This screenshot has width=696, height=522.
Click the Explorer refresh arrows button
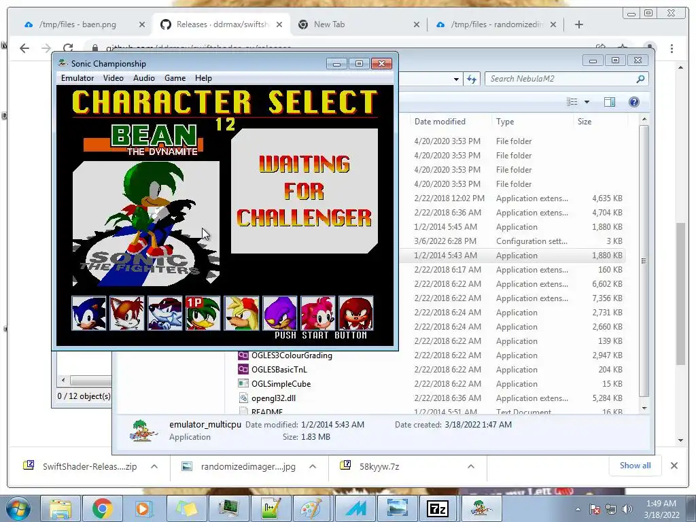tap(472, 79)
